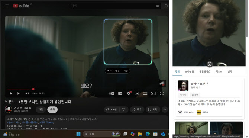
Task: Cast video using the cast icon
Action: pos(153,93)
